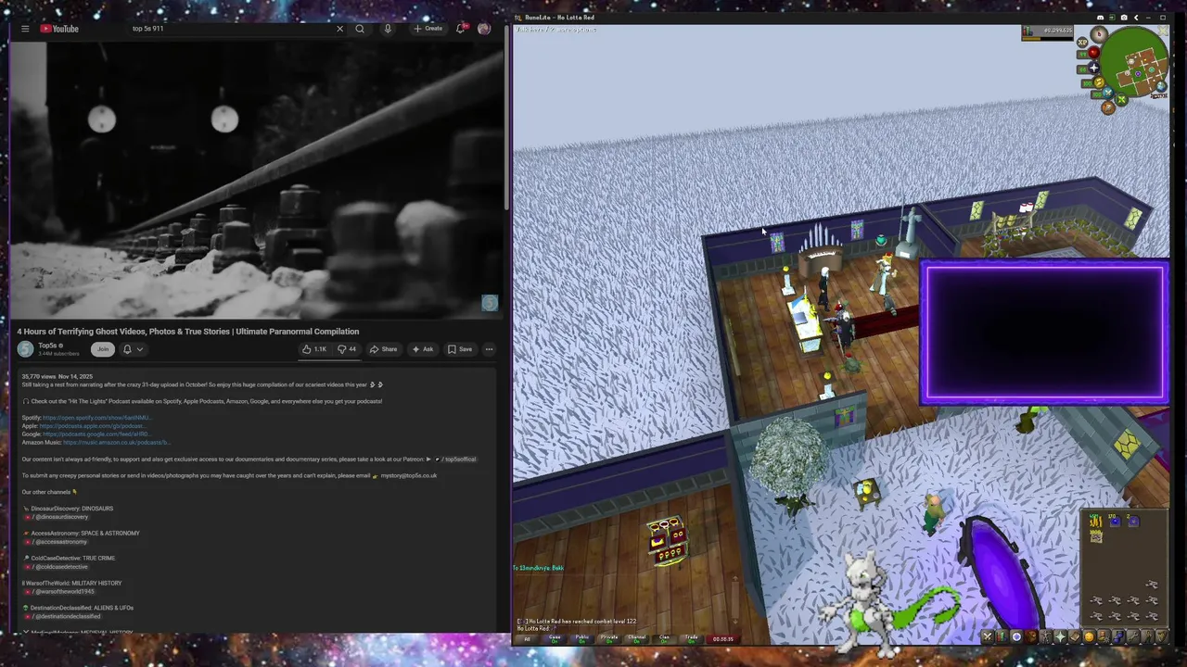Viewport: 1187px width, 667px height.
Task: Open the Inventory backpack tab
Action: pyautogui.click(x=1031, y=636)
